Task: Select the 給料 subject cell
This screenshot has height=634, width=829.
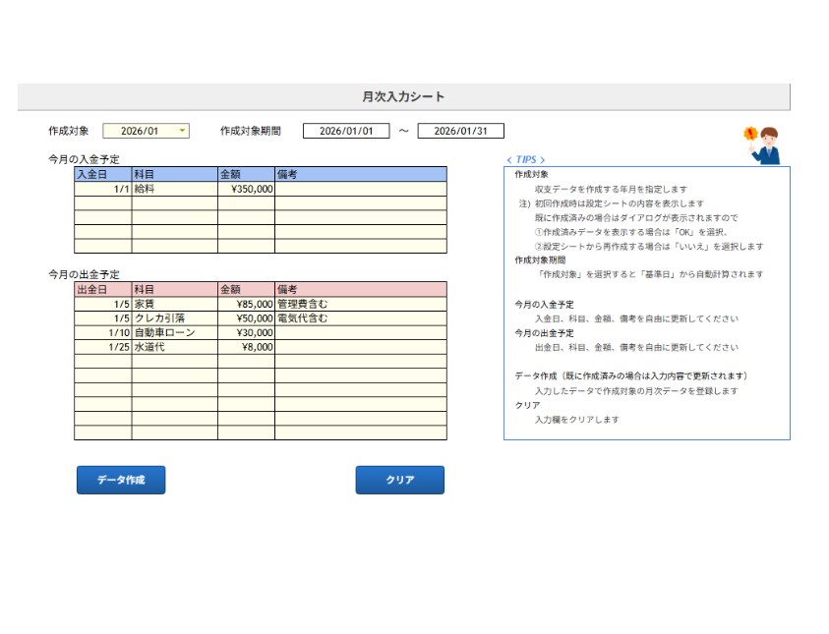Action: tap(174, 189)
